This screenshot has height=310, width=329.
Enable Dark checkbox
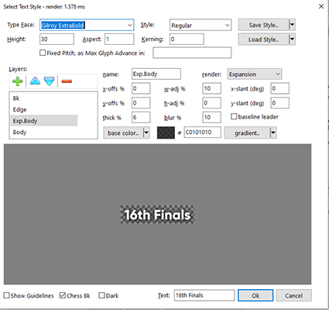click(x=101, y=295)
